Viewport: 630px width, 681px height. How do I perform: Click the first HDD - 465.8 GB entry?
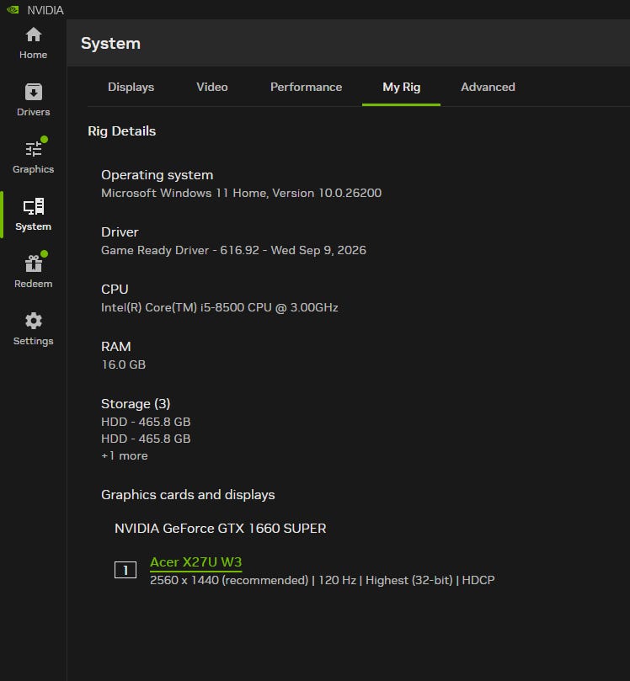tap(146, 422)
